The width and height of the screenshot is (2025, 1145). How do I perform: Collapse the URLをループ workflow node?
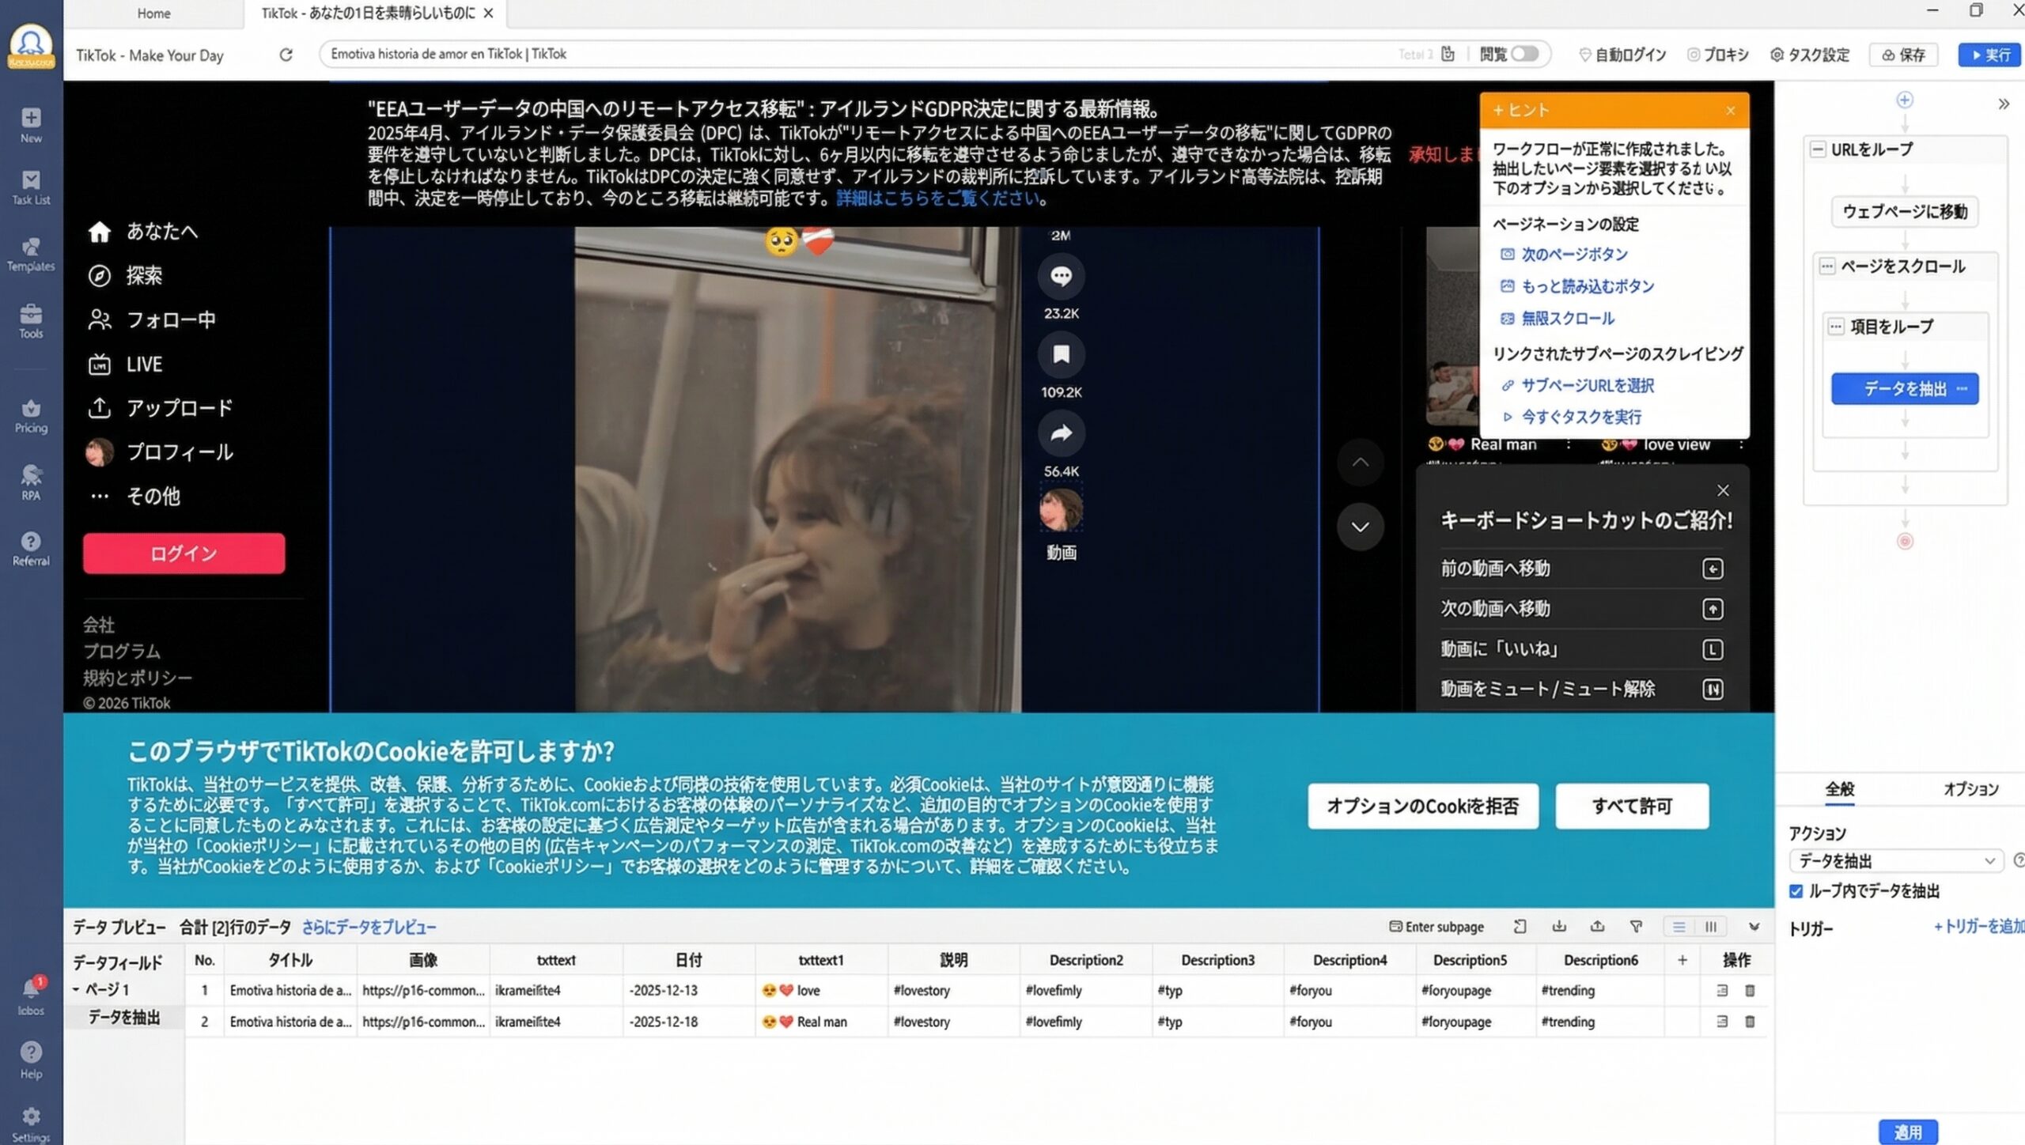click(x=1817, y=149)
